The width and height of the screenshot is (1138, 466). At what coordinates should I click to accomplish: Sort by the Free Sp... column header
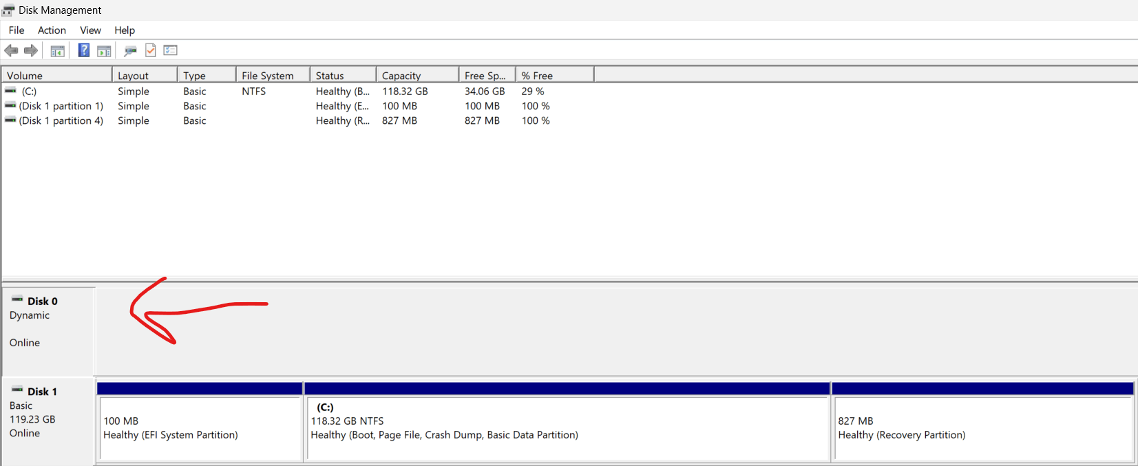tap(487, 75)
